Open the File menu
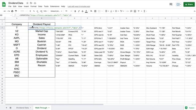The image size is (196, 110). point(10,6)
